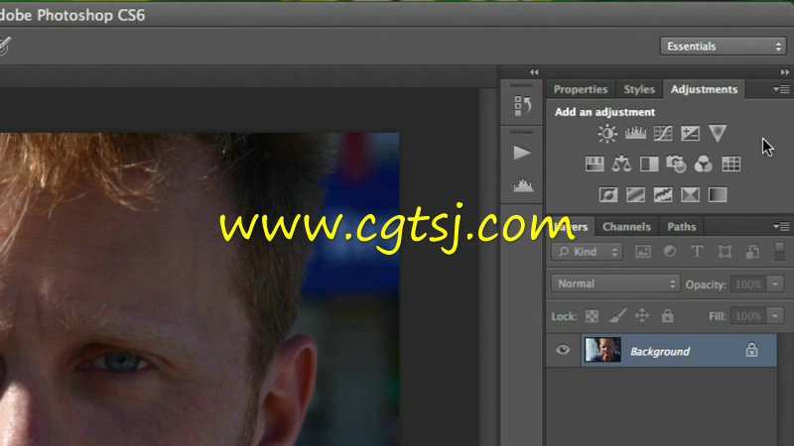The width and height of the screenshot is (794, 446).
Task: Open the Normal blend mode dropdown
Action: click(614, 283)
